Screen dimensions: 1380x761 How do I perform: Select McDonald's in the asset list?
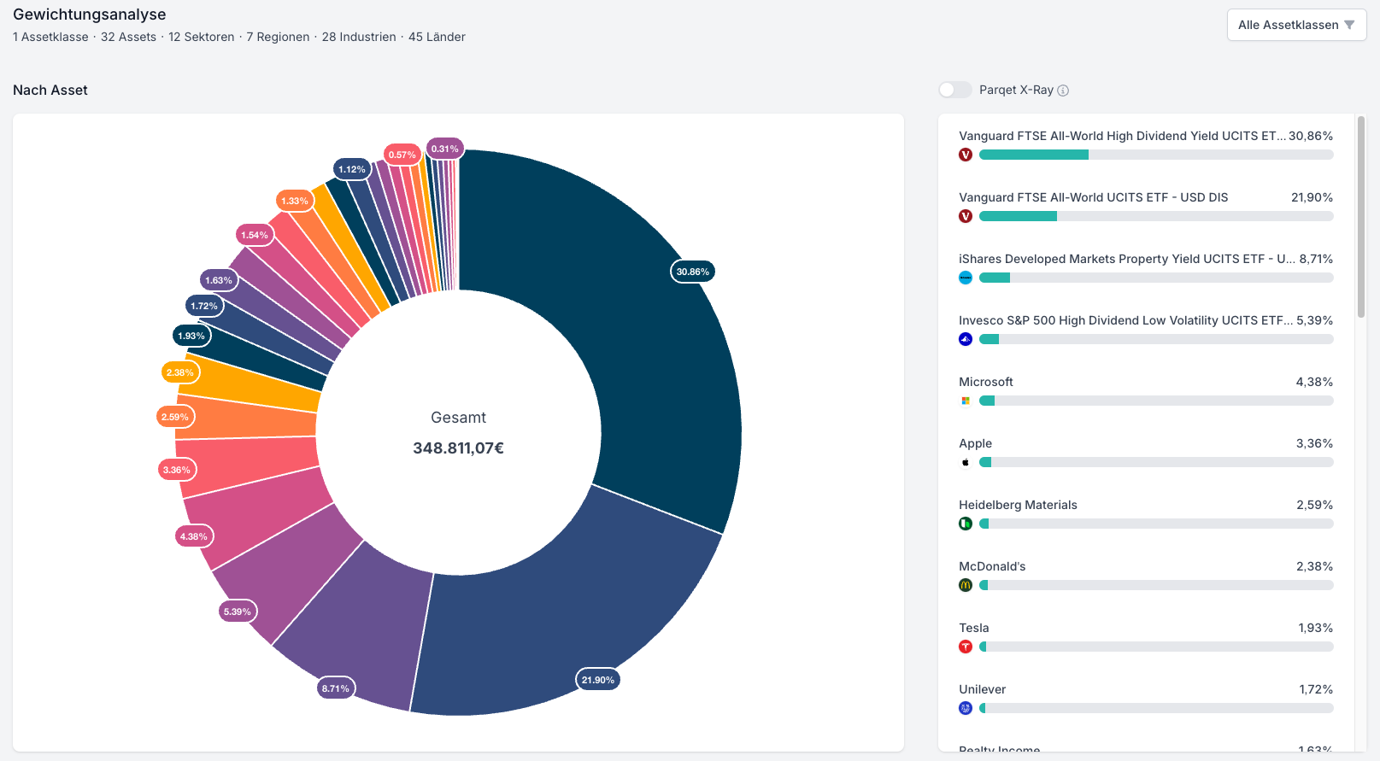[x=992, y=566]
